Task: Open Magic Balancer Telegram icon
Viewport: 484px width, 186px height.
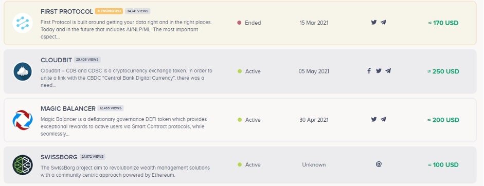Action: 383,119
